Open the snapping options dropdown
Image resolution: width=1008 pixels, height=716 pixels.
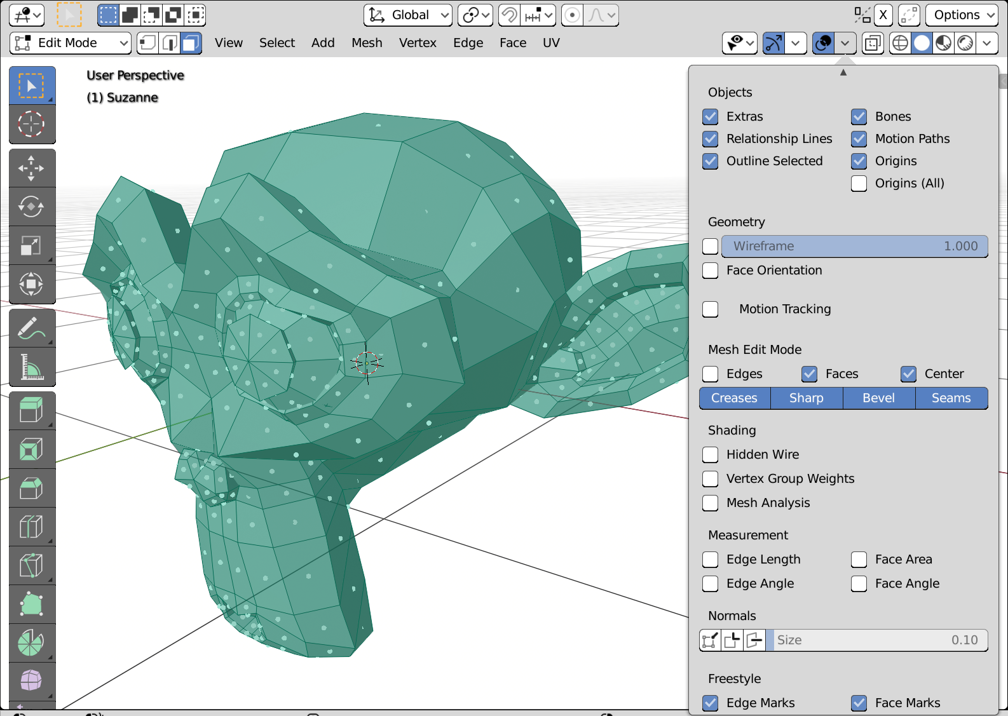538,15
